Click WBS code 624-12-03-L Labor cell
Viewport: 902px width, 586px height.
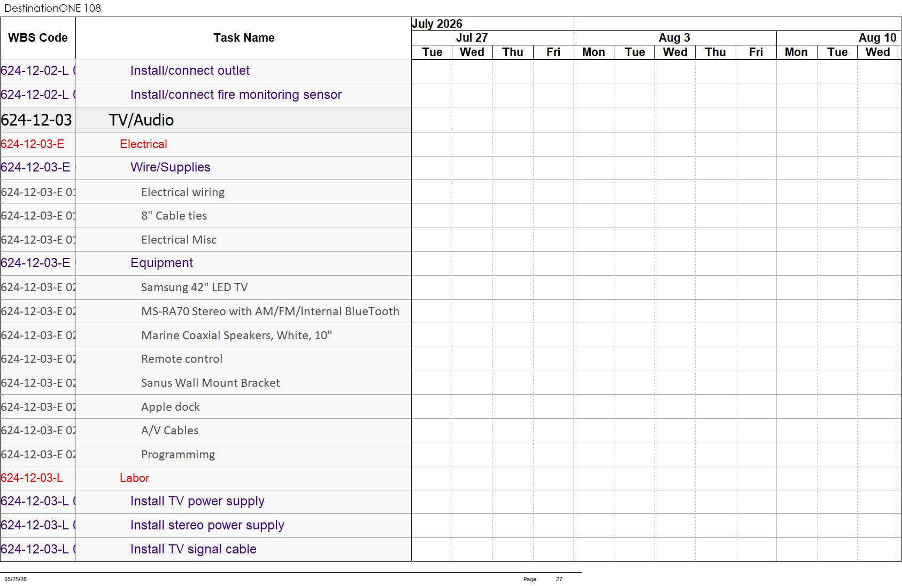(x=38, y=478)
